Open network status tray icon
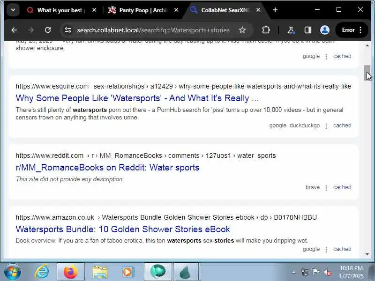This screenshot has width=375, height=281. [305, 272]
